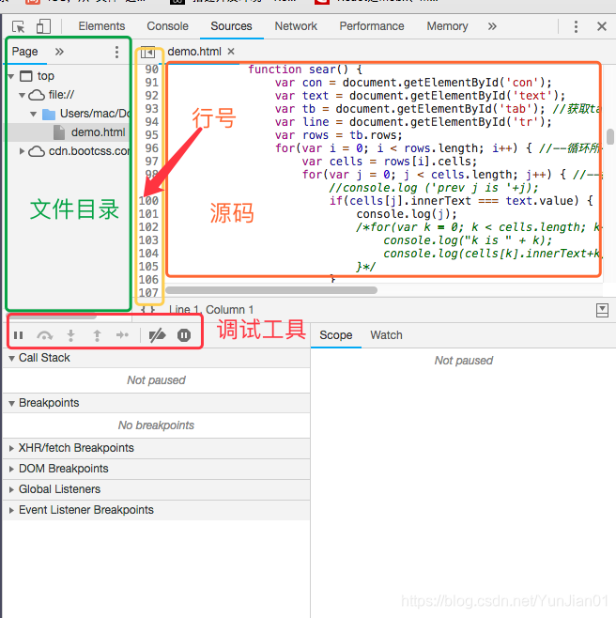Close the demo.html editor tab
The width and height of the screenshot is (616, 618).
click(231, 52)
